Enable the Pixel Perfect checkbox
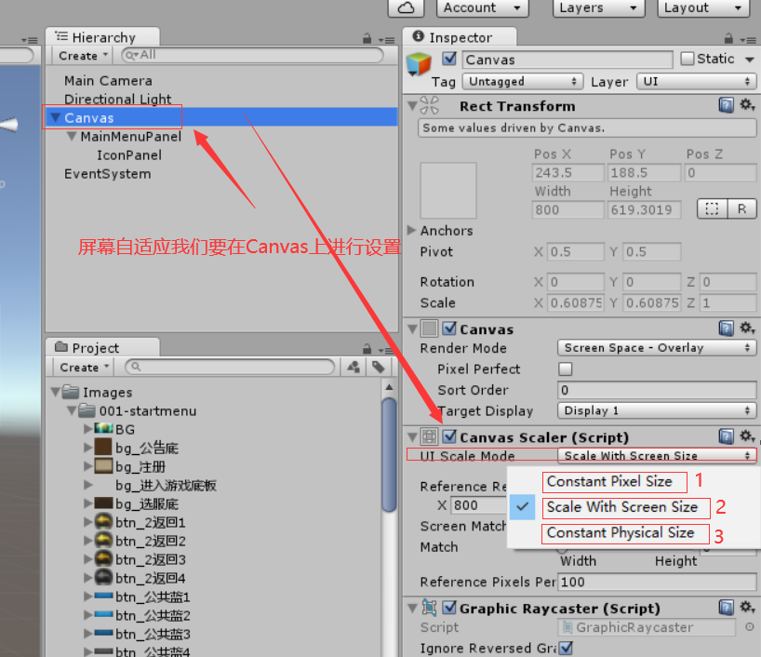This screenshot has height=657, width=761. [x=565, y=369]
